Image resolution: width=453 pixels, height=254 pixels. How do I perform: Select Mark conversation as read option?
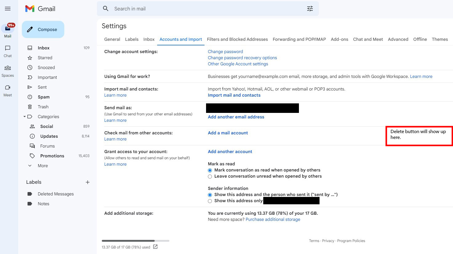click(210, 170)
